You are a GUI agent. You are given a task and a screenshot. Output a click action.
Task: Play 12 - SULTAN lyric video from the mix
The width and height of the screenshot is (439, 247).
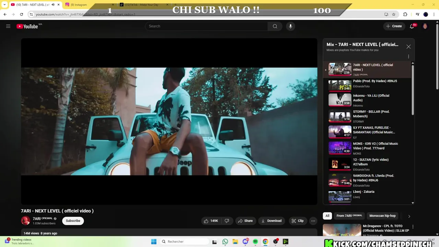367,165
